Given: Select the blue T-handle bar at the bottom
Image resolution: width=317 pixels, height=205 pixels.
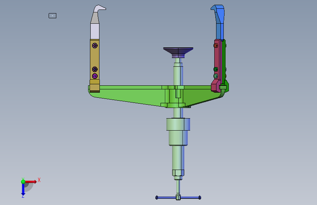Looking at the screenshot, I should pyautogui.click(x=178, y=198).
